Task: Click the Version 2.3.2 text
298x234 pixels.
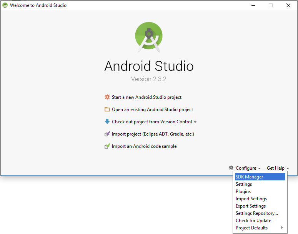Action: [149, 79]
